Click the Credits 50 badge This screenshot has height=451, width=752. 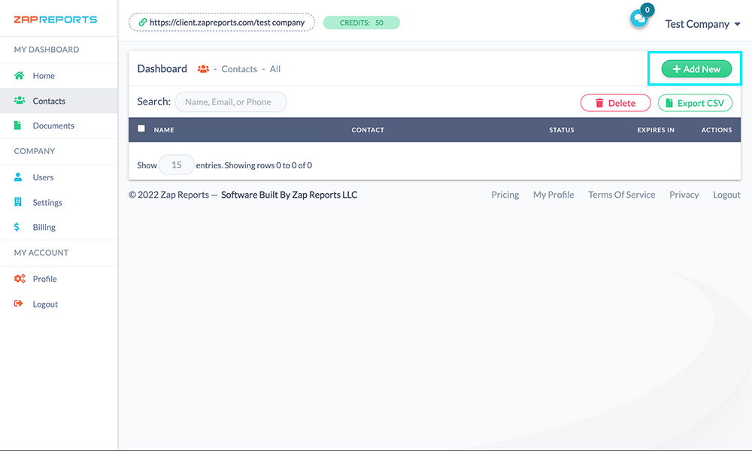coord(361,23)
